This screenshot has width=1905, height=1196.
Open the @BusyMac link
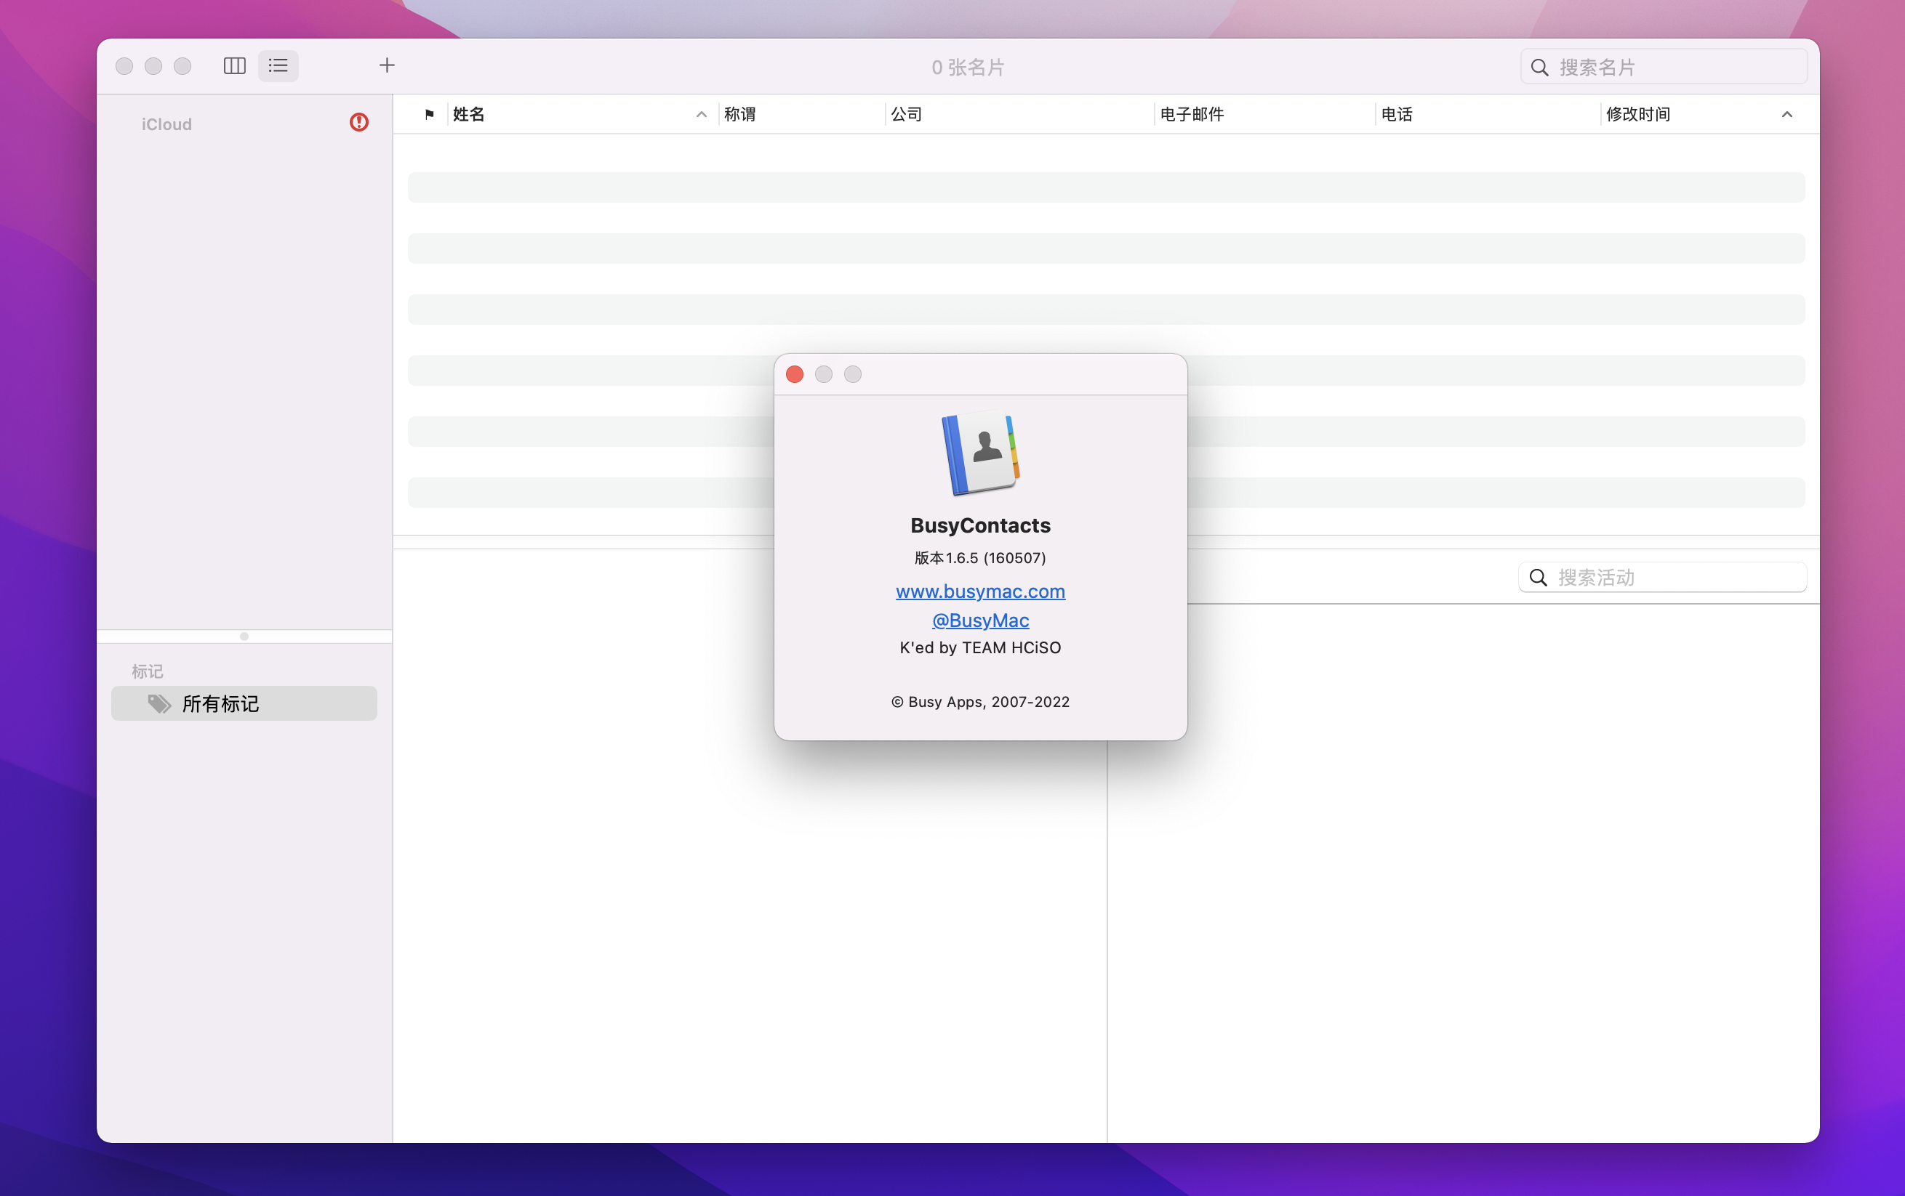click(980, 621)
